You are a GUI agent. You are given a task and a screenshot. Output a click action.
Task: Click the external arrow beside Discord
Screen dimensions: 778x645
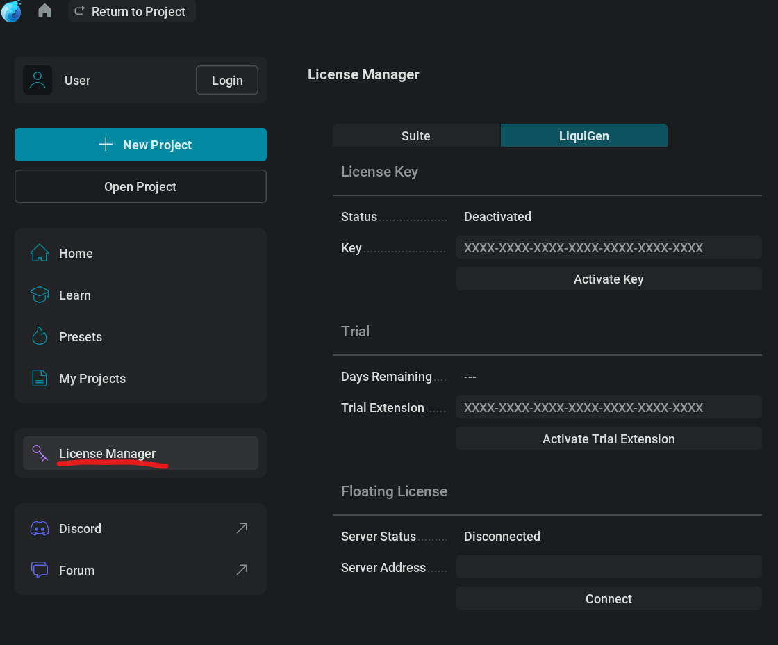click(x=242, y=528)
